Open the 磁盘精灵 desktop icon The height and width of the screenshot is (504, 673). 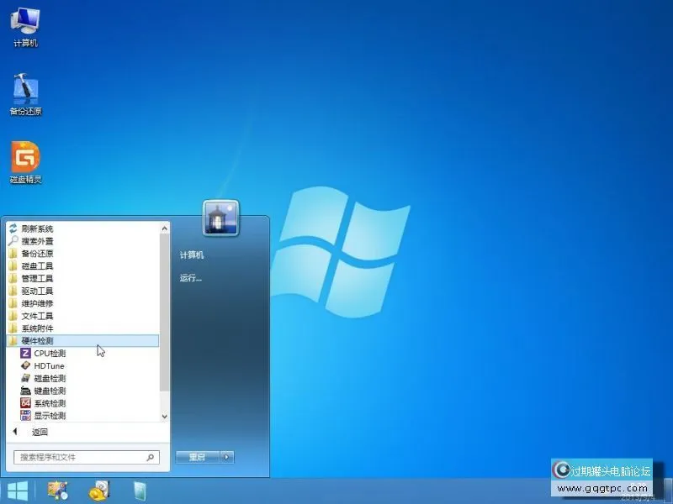(25, 160)
